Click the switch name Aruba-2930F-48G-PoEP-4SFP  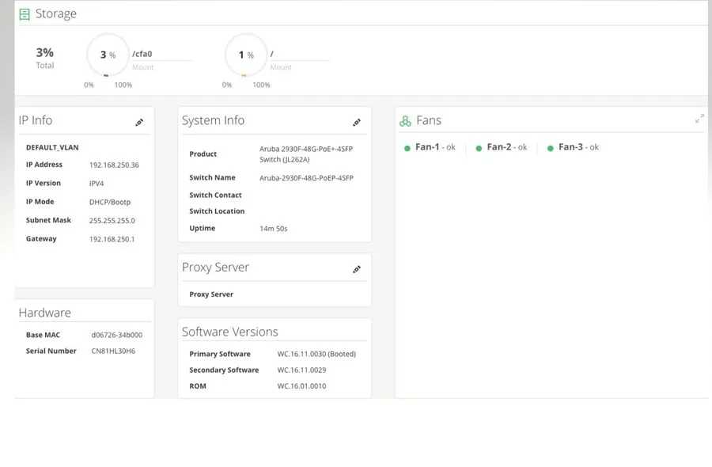pos(306,178)
